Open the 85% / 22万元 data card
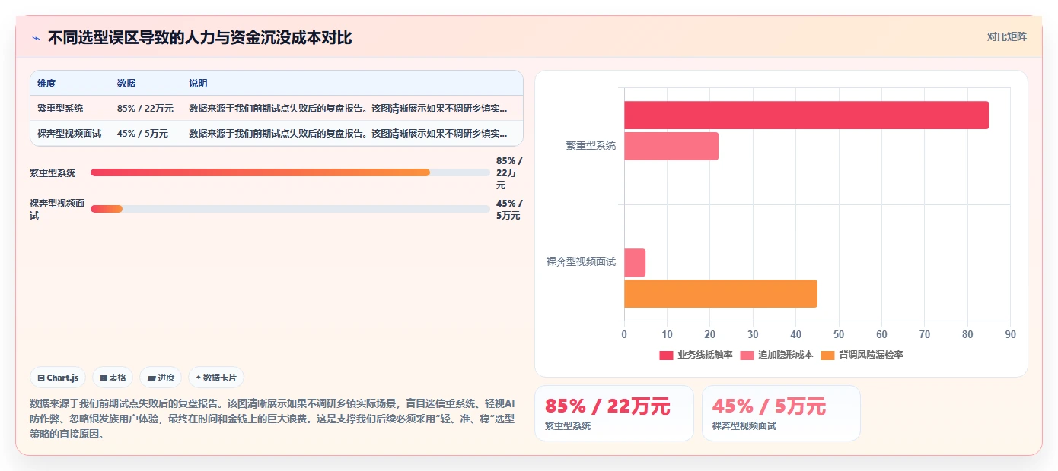1058x471 pixels. 614,413
